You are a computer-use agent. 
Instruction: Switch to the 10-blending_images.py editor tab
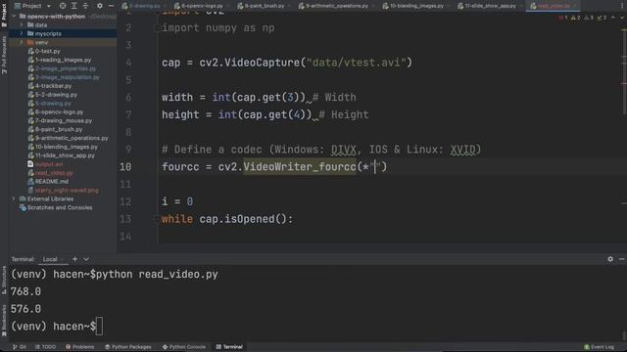417,6
